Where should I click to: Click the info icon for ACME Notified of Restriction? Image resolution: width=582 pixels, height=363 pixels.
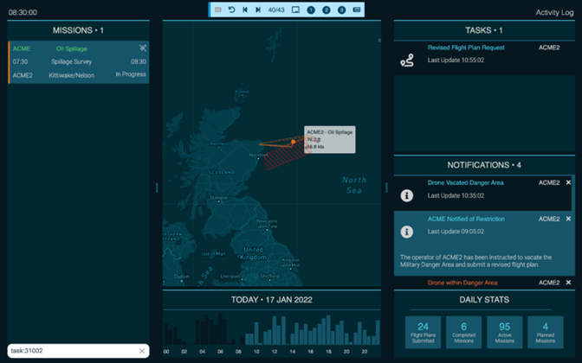coord(407,232)
